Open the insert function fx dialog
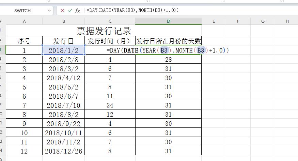The image size is (298, 161). (77, 11)
